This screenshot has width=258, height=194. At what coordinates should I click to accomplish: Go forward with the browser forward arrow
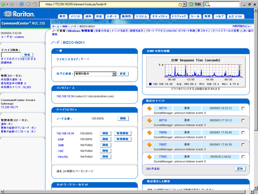[12, 4]
